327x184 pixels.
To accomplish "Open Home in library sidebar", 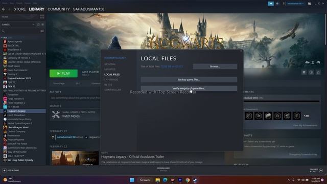I will pos(5,17).
